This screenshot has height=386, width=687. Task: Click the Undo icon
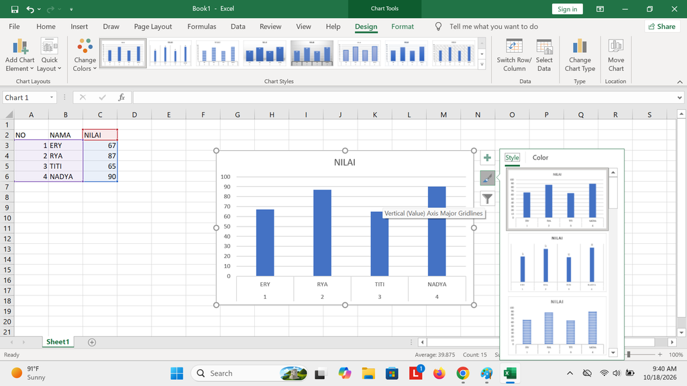(30, 9)
